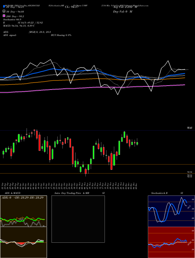
Task: Click the 'ADX & MACD' panel title
Action: pyautogui.click(x=12, y=193)
